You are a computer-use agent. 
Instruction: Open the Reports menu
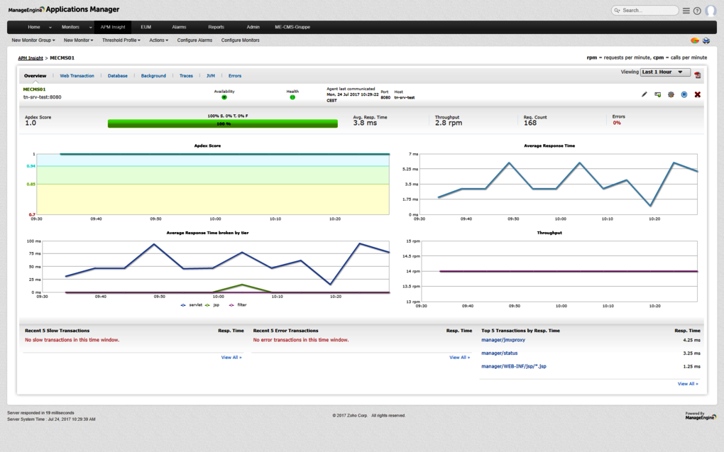click(216, 27)
